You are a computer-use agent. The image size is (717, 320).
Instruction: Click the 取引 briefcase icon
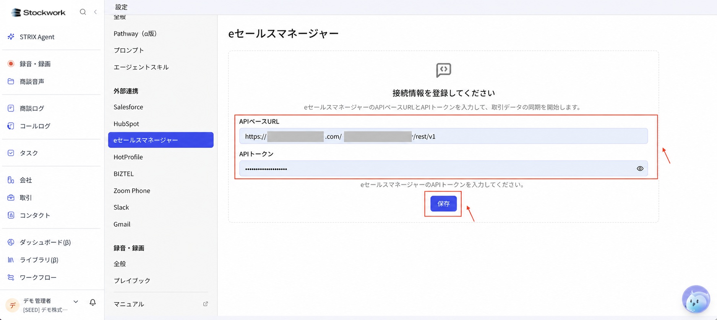[11, 197]
